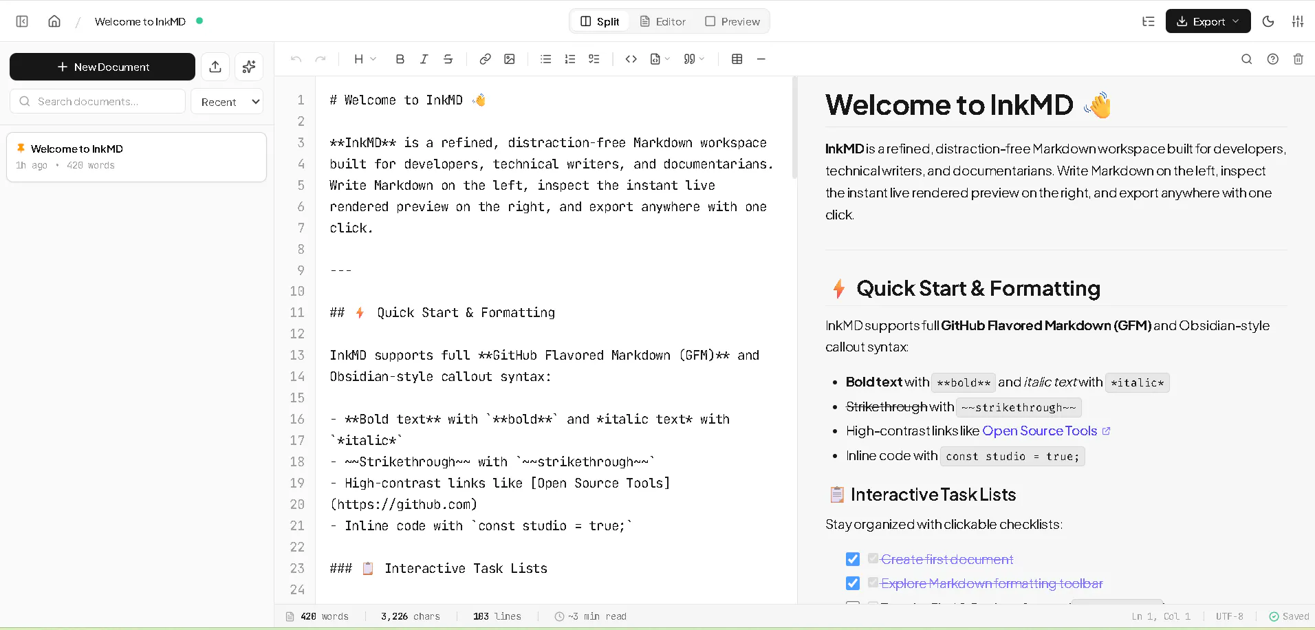Open the blockquote callout dropdown
This screenshot has width=1315, height=630.
click(694, 59)
